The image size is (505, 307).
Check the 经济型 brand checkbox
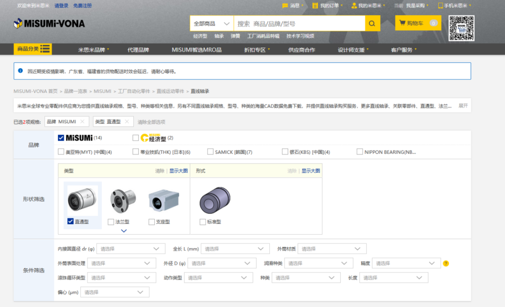click(136, 138)
